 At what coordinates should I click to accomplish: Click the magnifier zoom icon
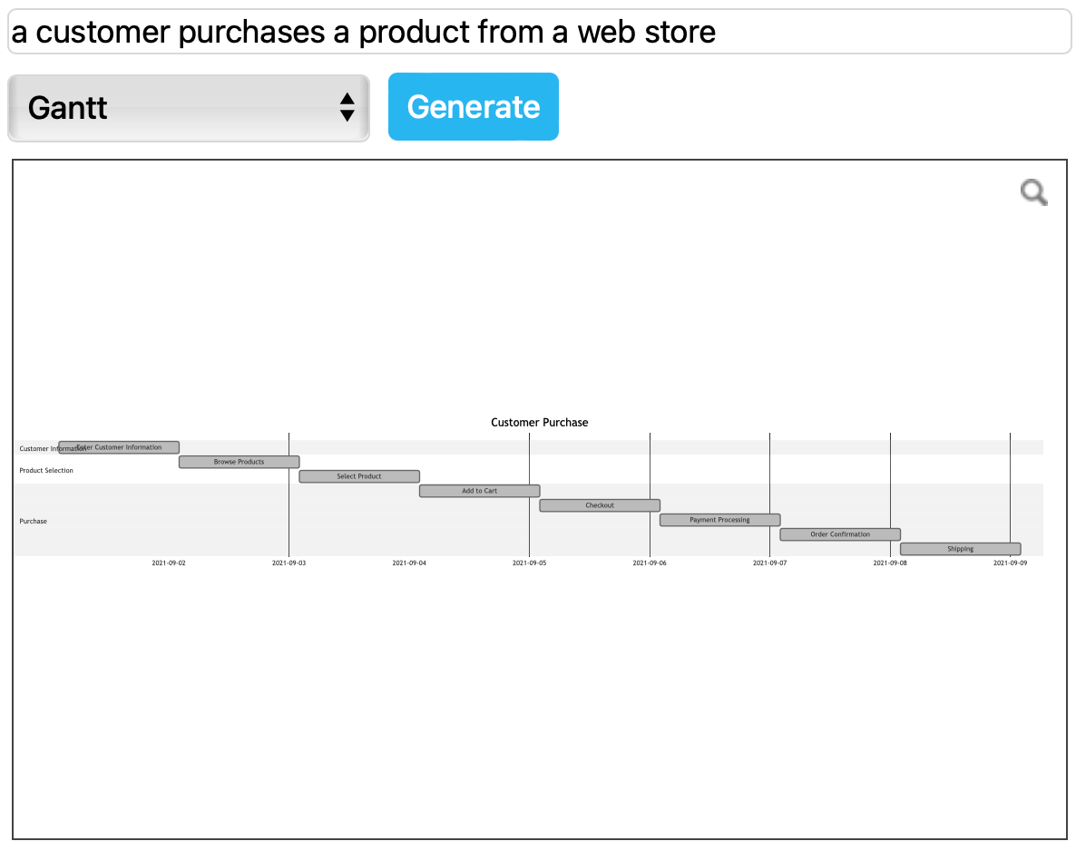[1034, 192]
